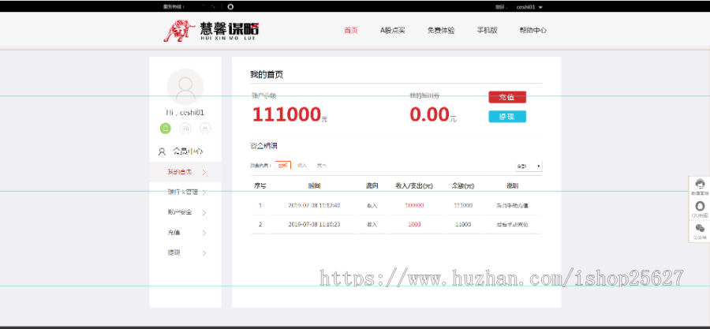Image resolution: width=710 pixels, height=329 pixels.
Task: Open the A股点买 nav item
Action: pyautogui.click(x=393, y=30)
